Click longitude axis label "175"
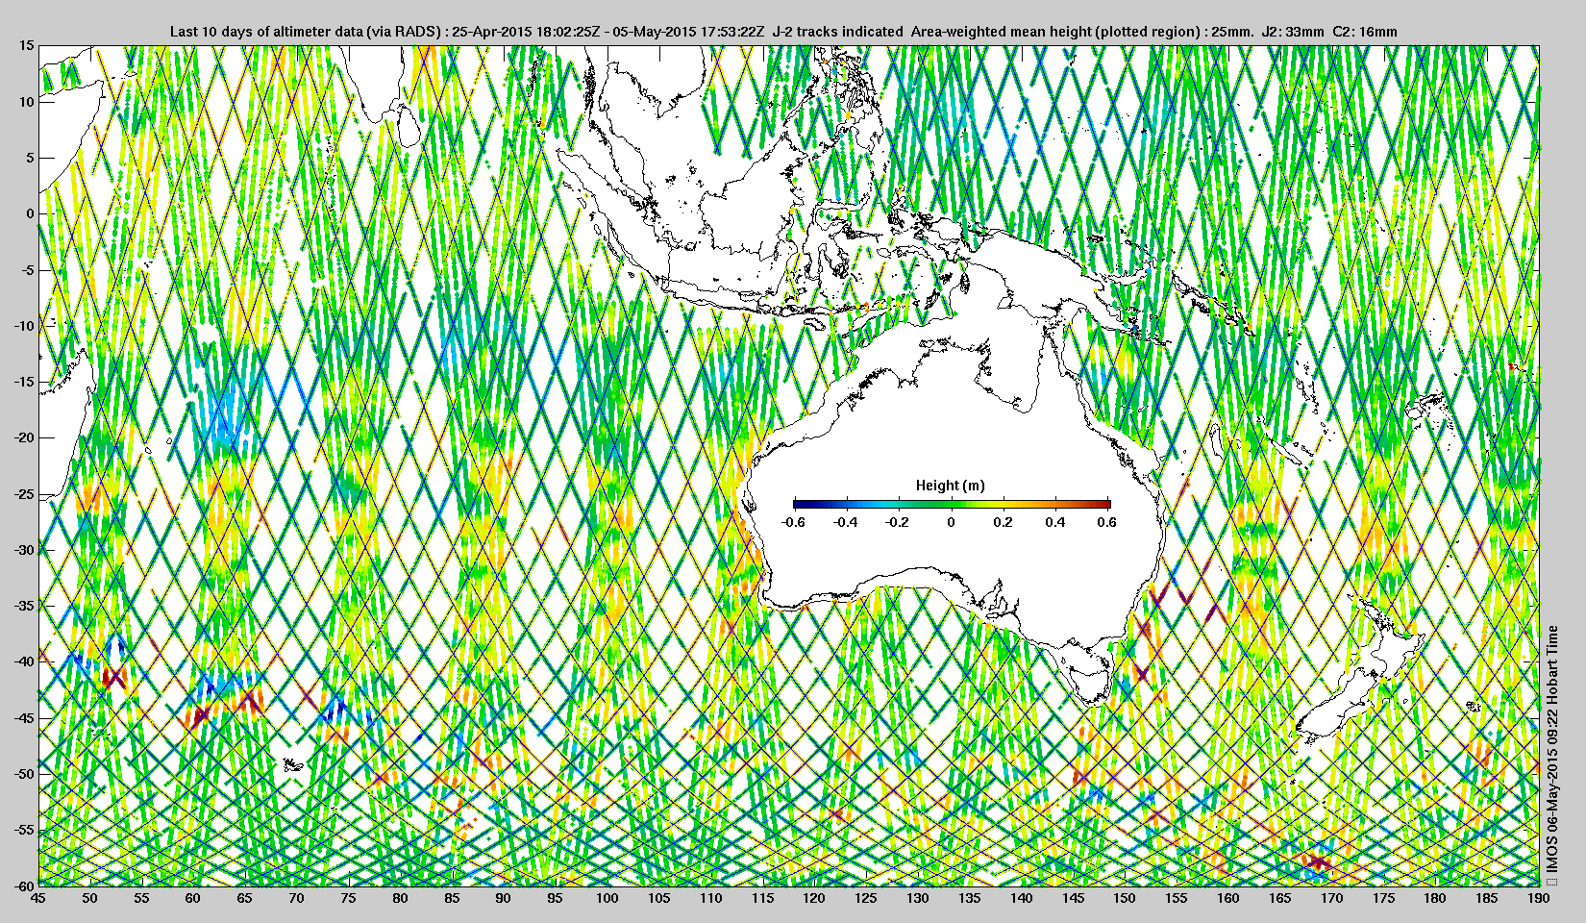Viewport: 1586px width, 923px height. click(x=1383, y=898)
